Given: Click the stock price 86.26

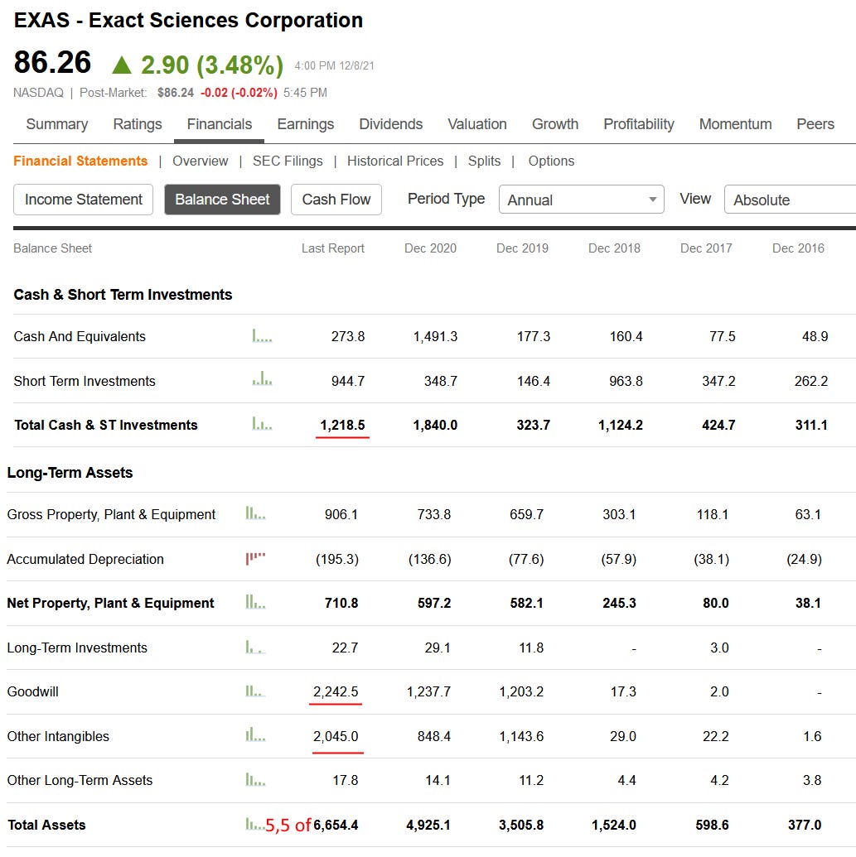Looking at the screenshot, I should pos(52,62).
